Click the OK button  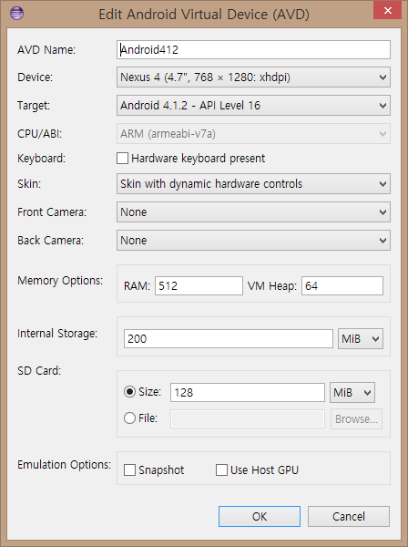coord(260,516)
